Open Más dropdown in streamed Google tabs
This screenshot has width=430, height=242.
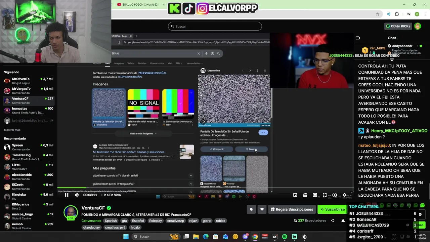[x=178, y=63]
